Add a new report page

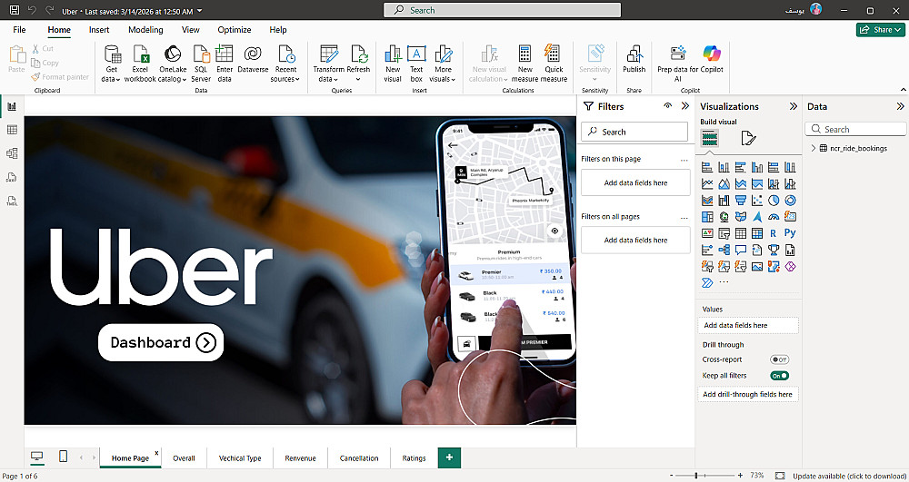tap(448, 457)
